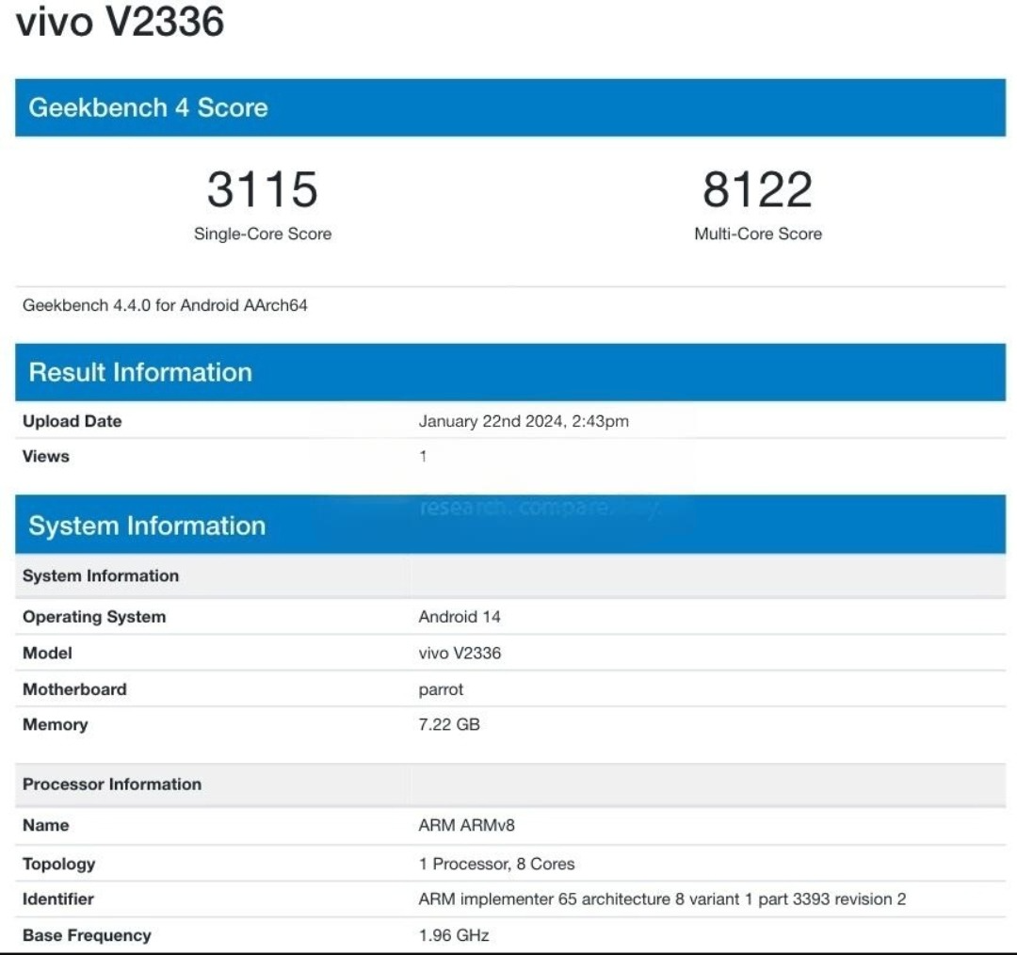Click the processor 'Name' label
The height and width of the screenshot is (955, 1017).
pos(45,825)
